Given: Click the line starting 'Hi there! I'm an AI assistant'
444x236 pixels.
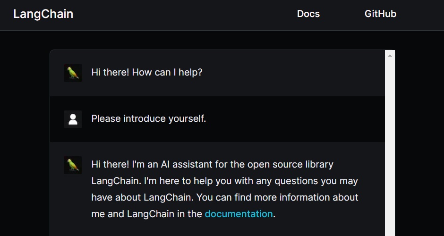Looking at the screenshot, I should point(212,165).
